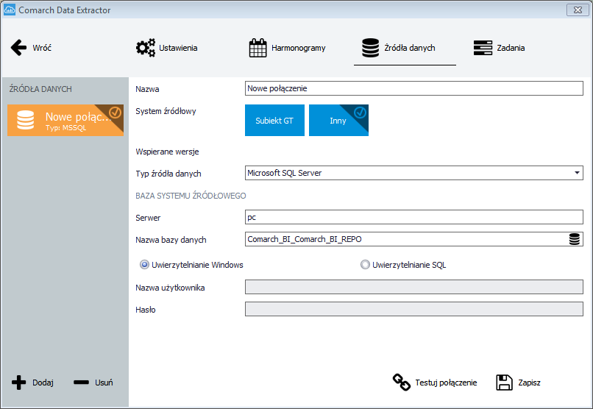Click the check mark badge on the orange connection tile

click(115, 113)
